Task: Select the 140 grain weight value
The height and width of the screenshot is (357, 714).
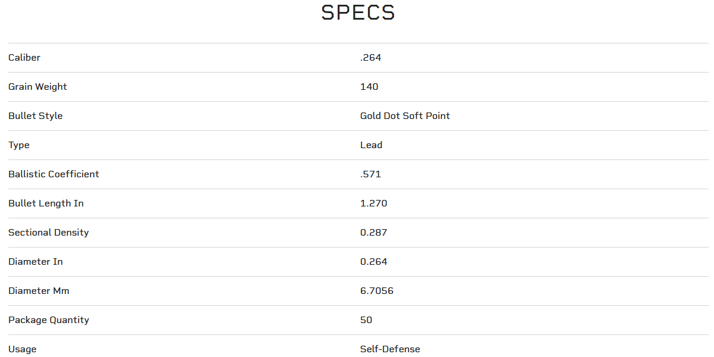Action: pyautogui.click(x=369, y=87)
